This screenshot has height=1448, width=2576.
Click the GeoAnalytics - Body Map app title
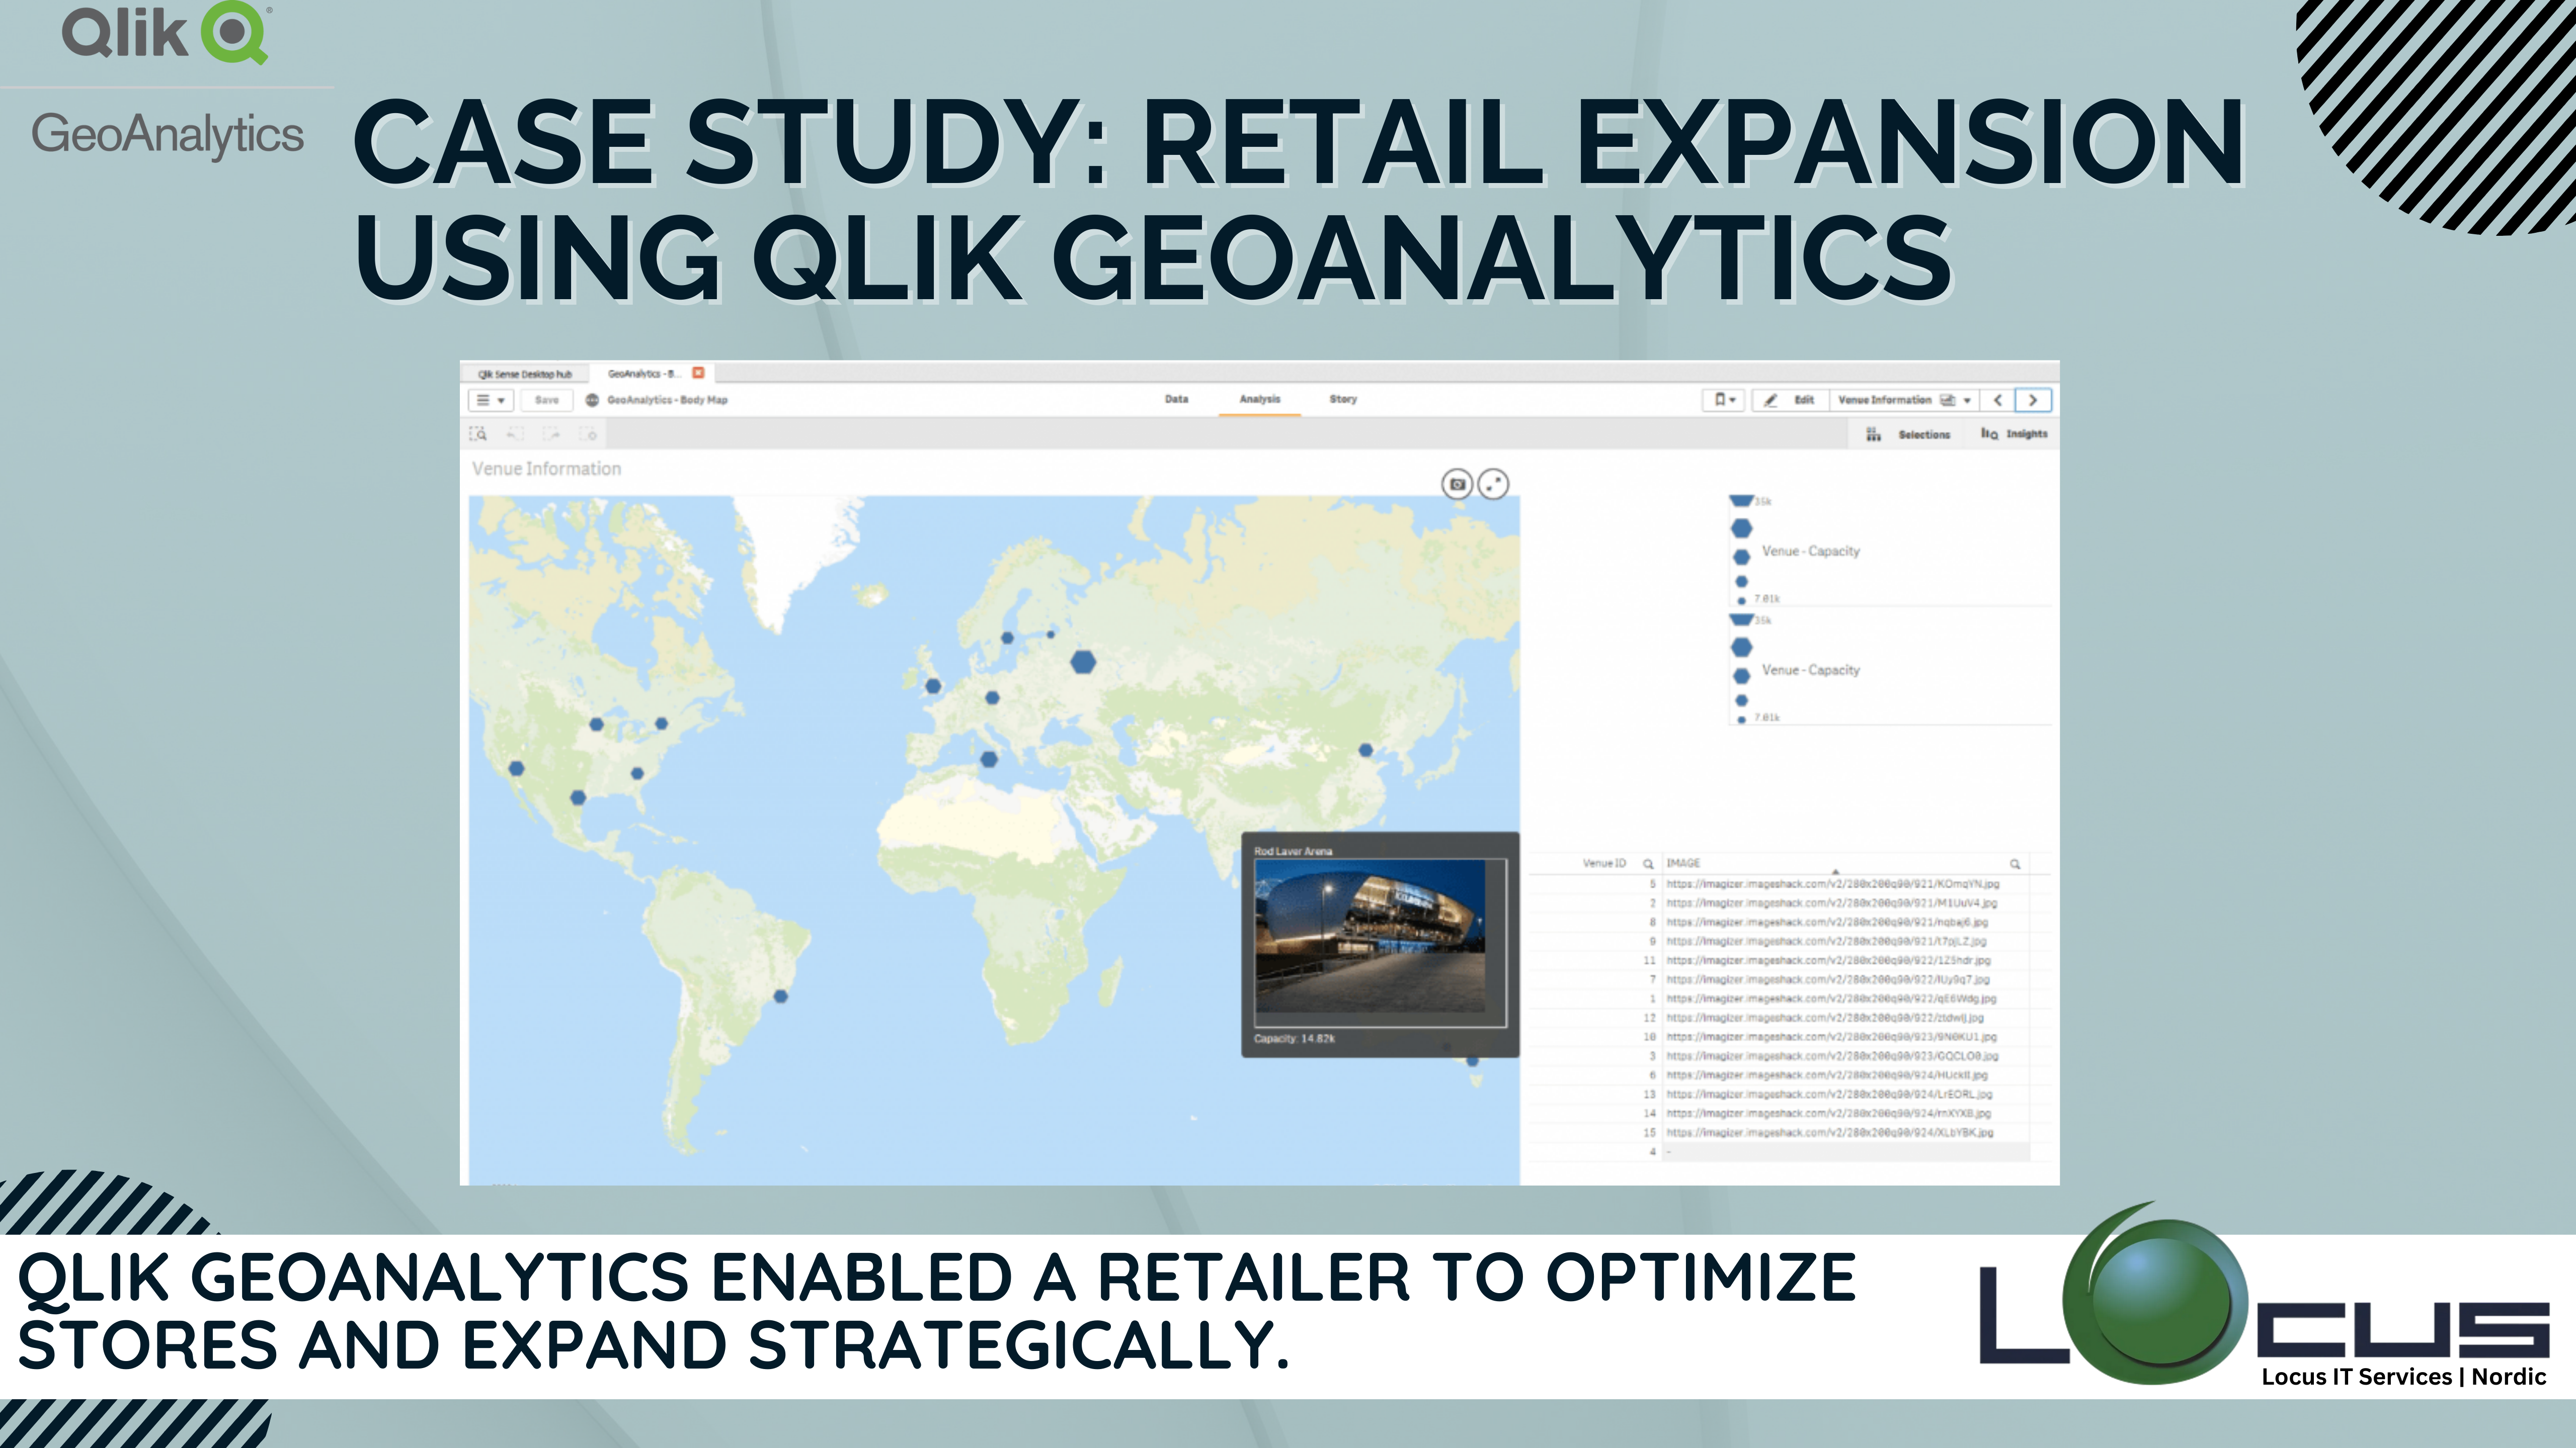pyautogui.click(x=667, y=400)
